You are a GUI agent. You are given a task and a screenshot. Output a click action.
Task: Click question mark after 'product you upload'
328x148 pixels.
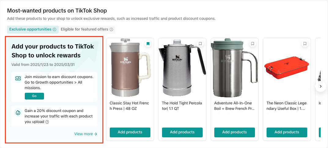tap(47, 122)
